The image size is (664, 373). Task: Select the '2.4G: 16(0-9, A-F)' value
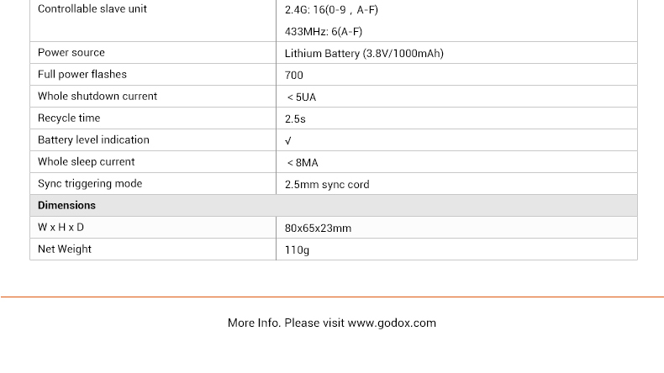tap(332, 10)
